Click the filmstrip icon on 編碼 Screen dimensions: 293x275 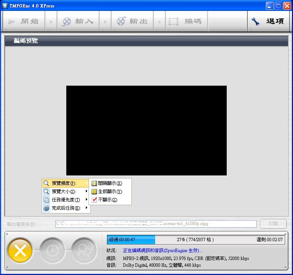coord(173,21)
